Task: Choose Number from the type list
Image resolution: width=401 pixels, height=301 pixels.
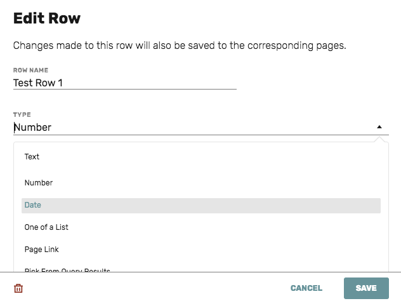Action: 201,183
